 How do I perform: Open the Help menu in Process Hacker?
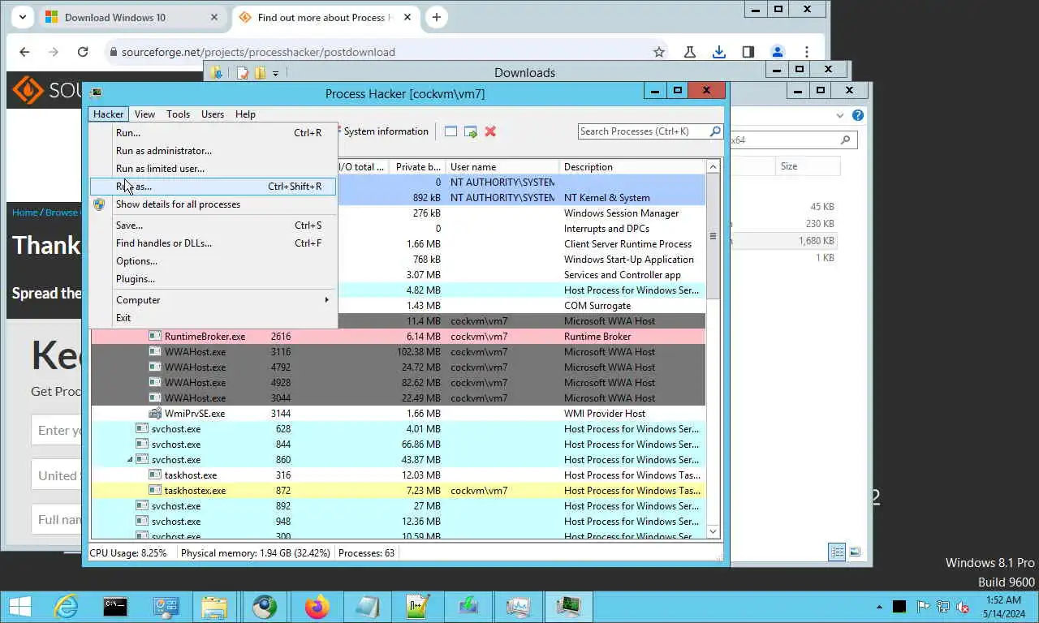click(245, 114)
